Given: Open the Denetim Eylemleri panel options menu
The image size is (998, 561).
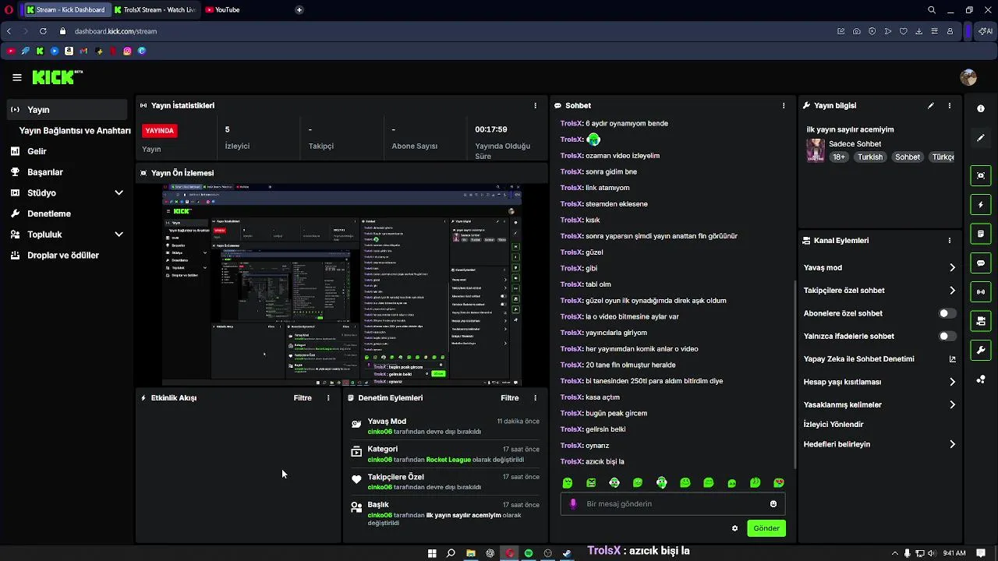Looking at the screenshot, I should tap(535, 397).
